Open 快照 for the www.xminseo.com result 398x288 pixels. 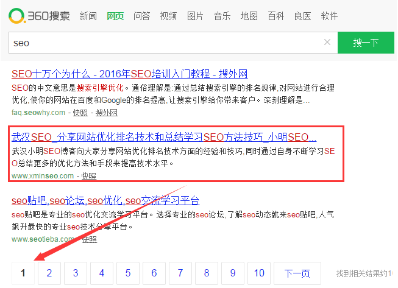click(89, 176)
